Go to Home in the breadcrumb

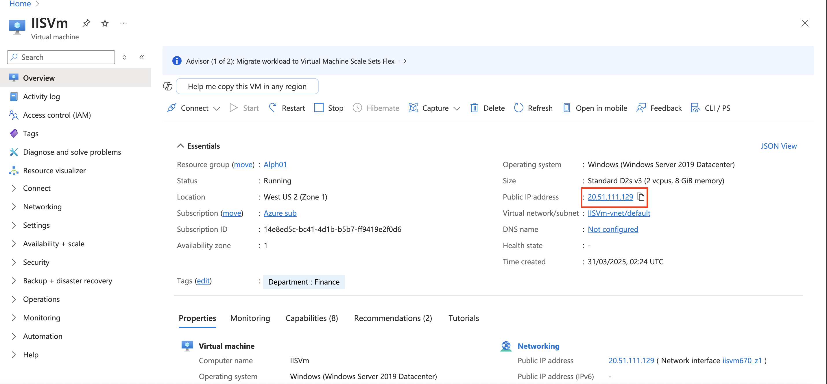[20, 3]
